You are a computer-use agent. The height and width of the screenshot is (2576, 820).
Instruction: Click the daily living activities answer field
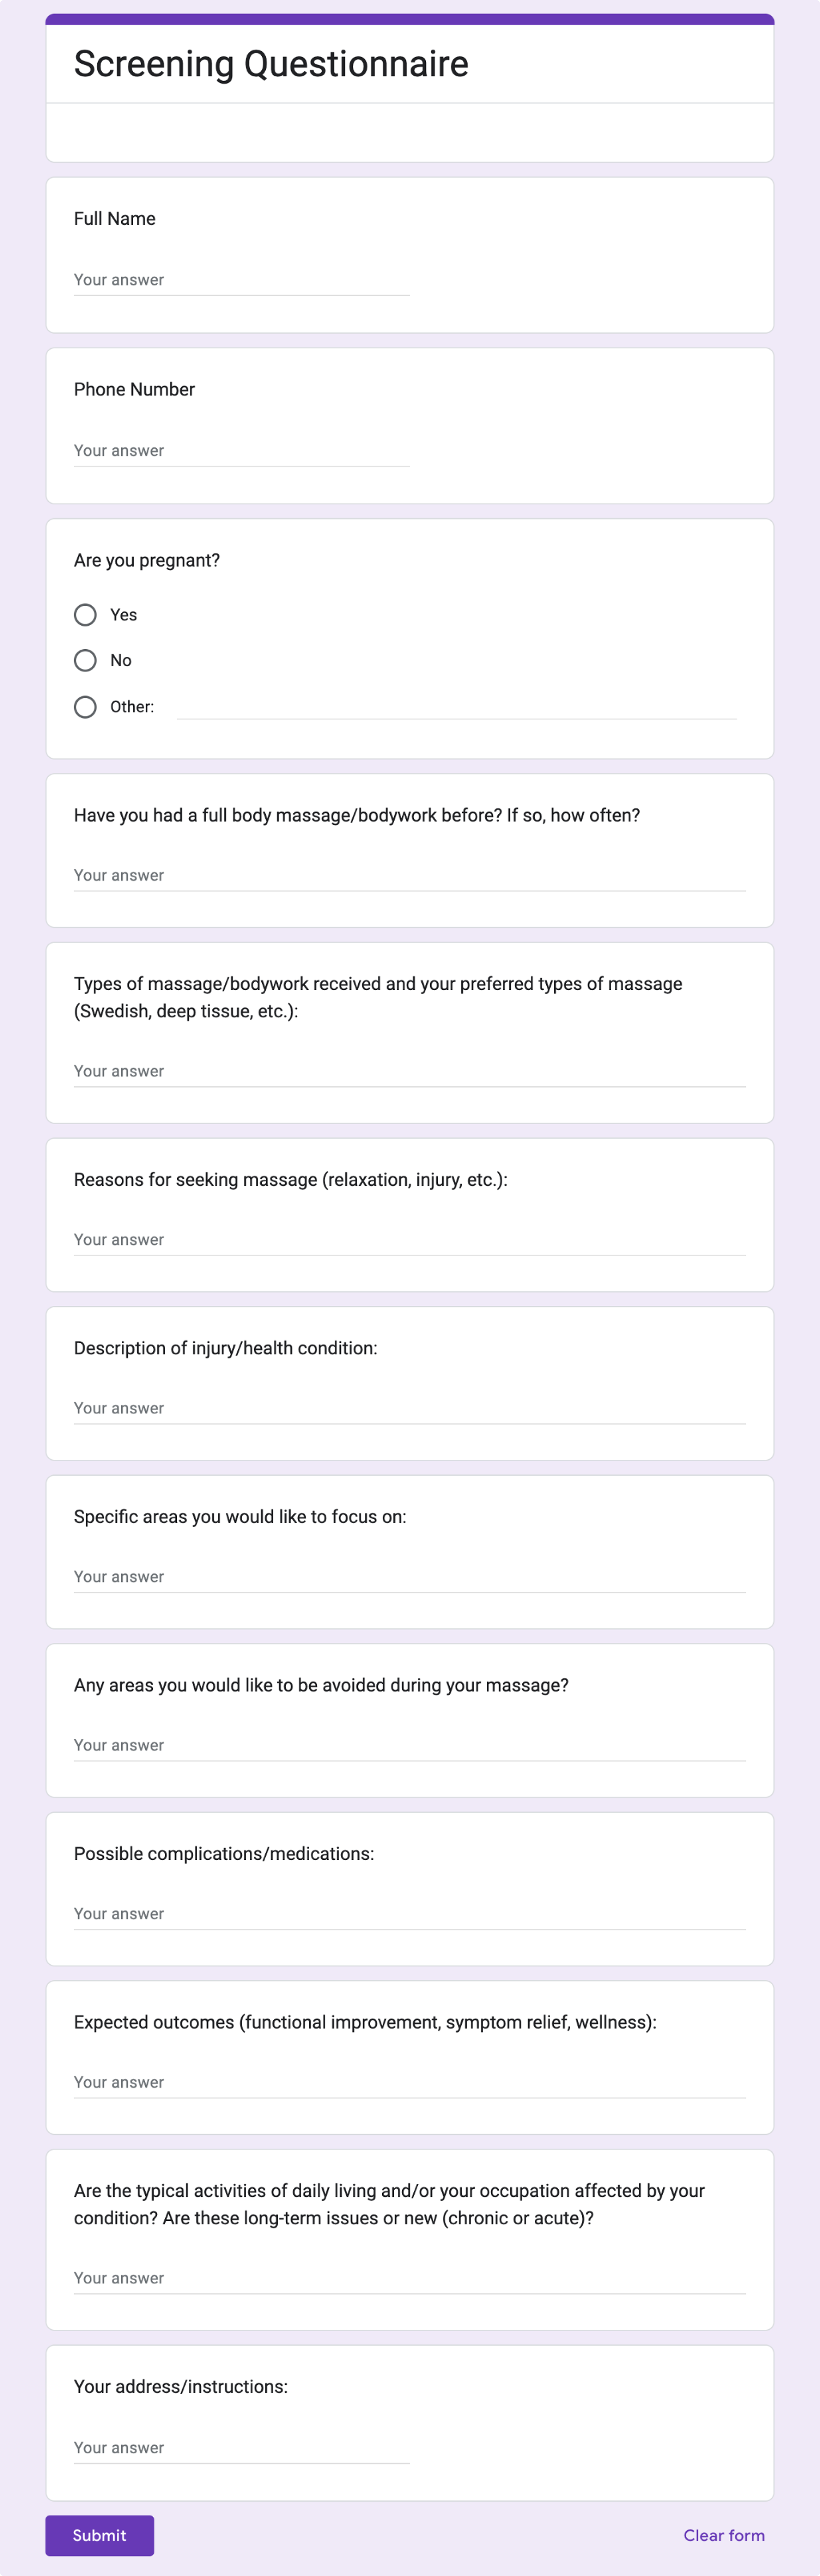[410, 2278]
